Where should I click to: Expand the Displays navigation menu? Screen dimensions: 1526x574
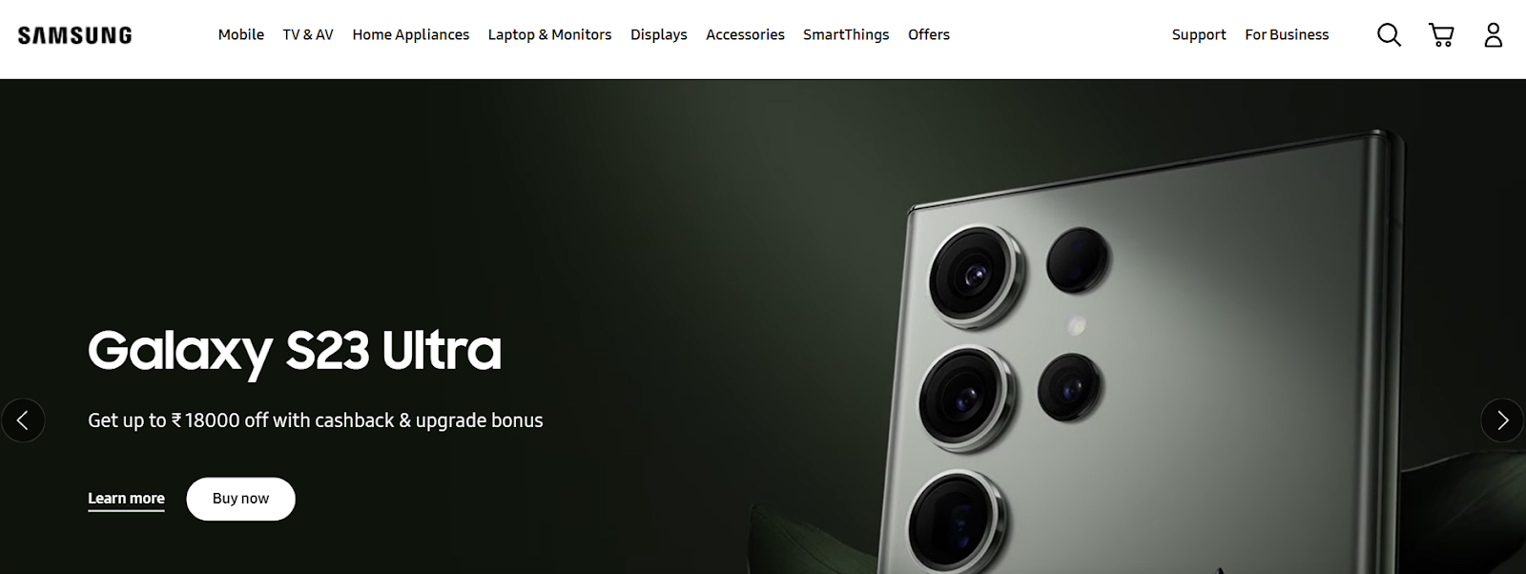click(x=658, y=34)
